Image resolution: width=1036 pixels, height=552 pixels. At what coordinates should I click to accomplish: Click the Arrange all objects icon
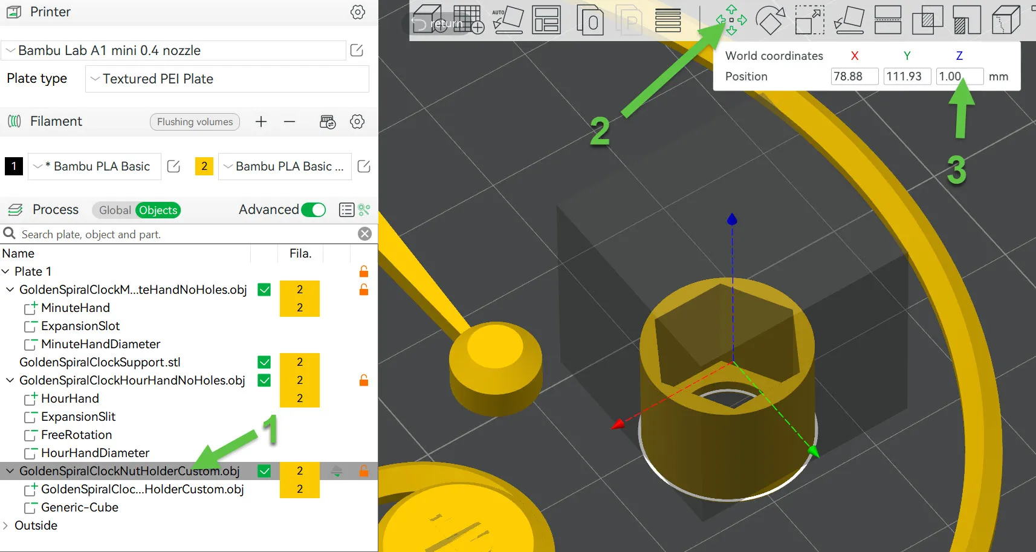546,19
